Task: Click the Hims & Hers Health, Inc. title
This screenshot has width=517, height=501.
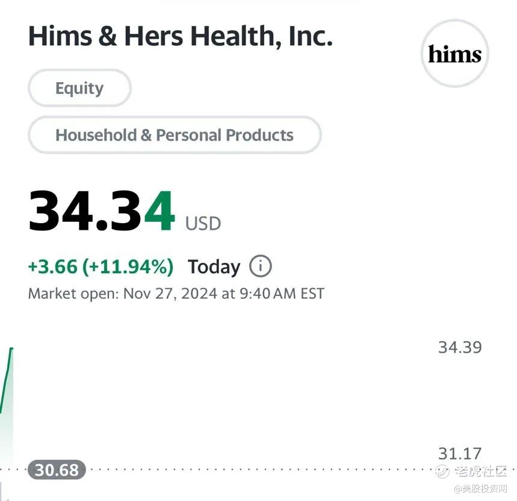Action: pos(180,36)
